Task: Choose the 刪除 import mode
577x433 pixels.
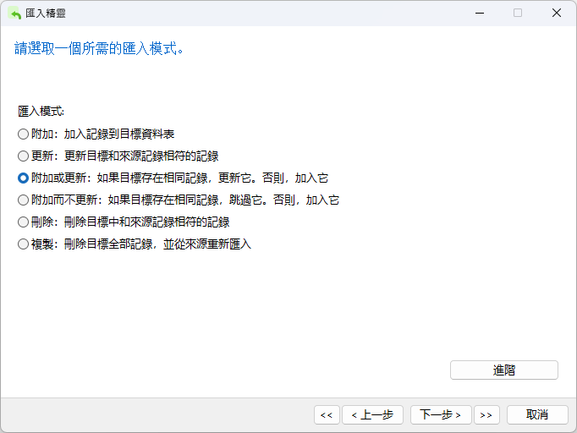Action: point(23,222)
